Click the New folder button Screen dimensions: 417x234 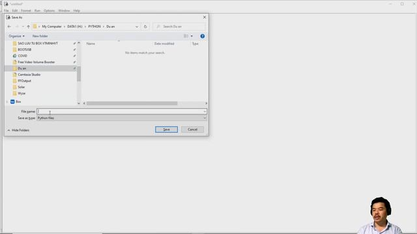pos(40,36)
